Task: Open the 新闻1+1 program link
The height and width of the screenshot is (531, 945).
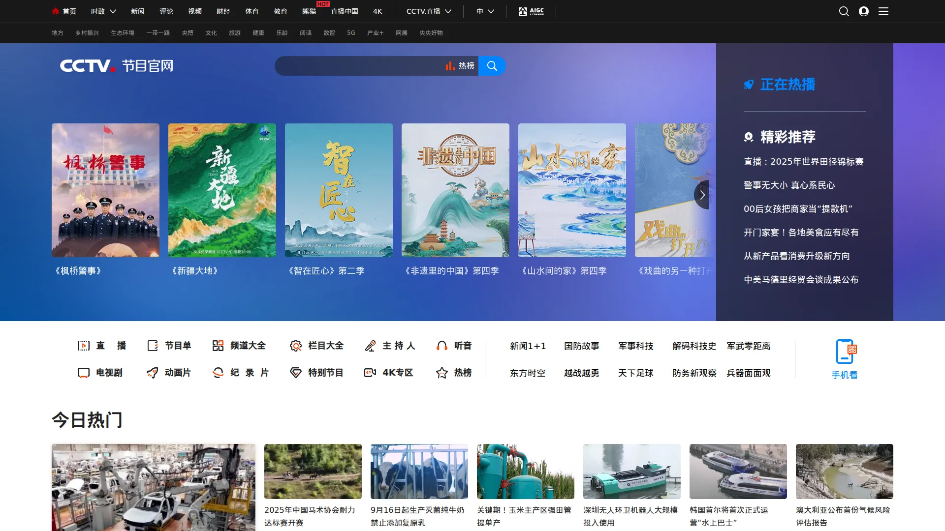Action: 528,346
